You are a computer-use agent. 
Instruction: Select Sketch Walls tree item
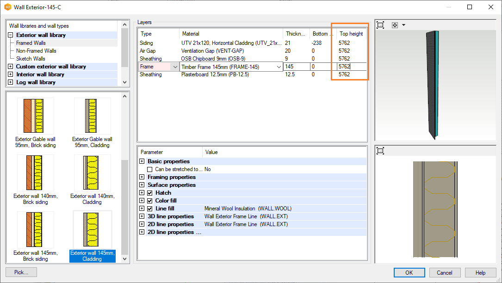click(31, 59)
